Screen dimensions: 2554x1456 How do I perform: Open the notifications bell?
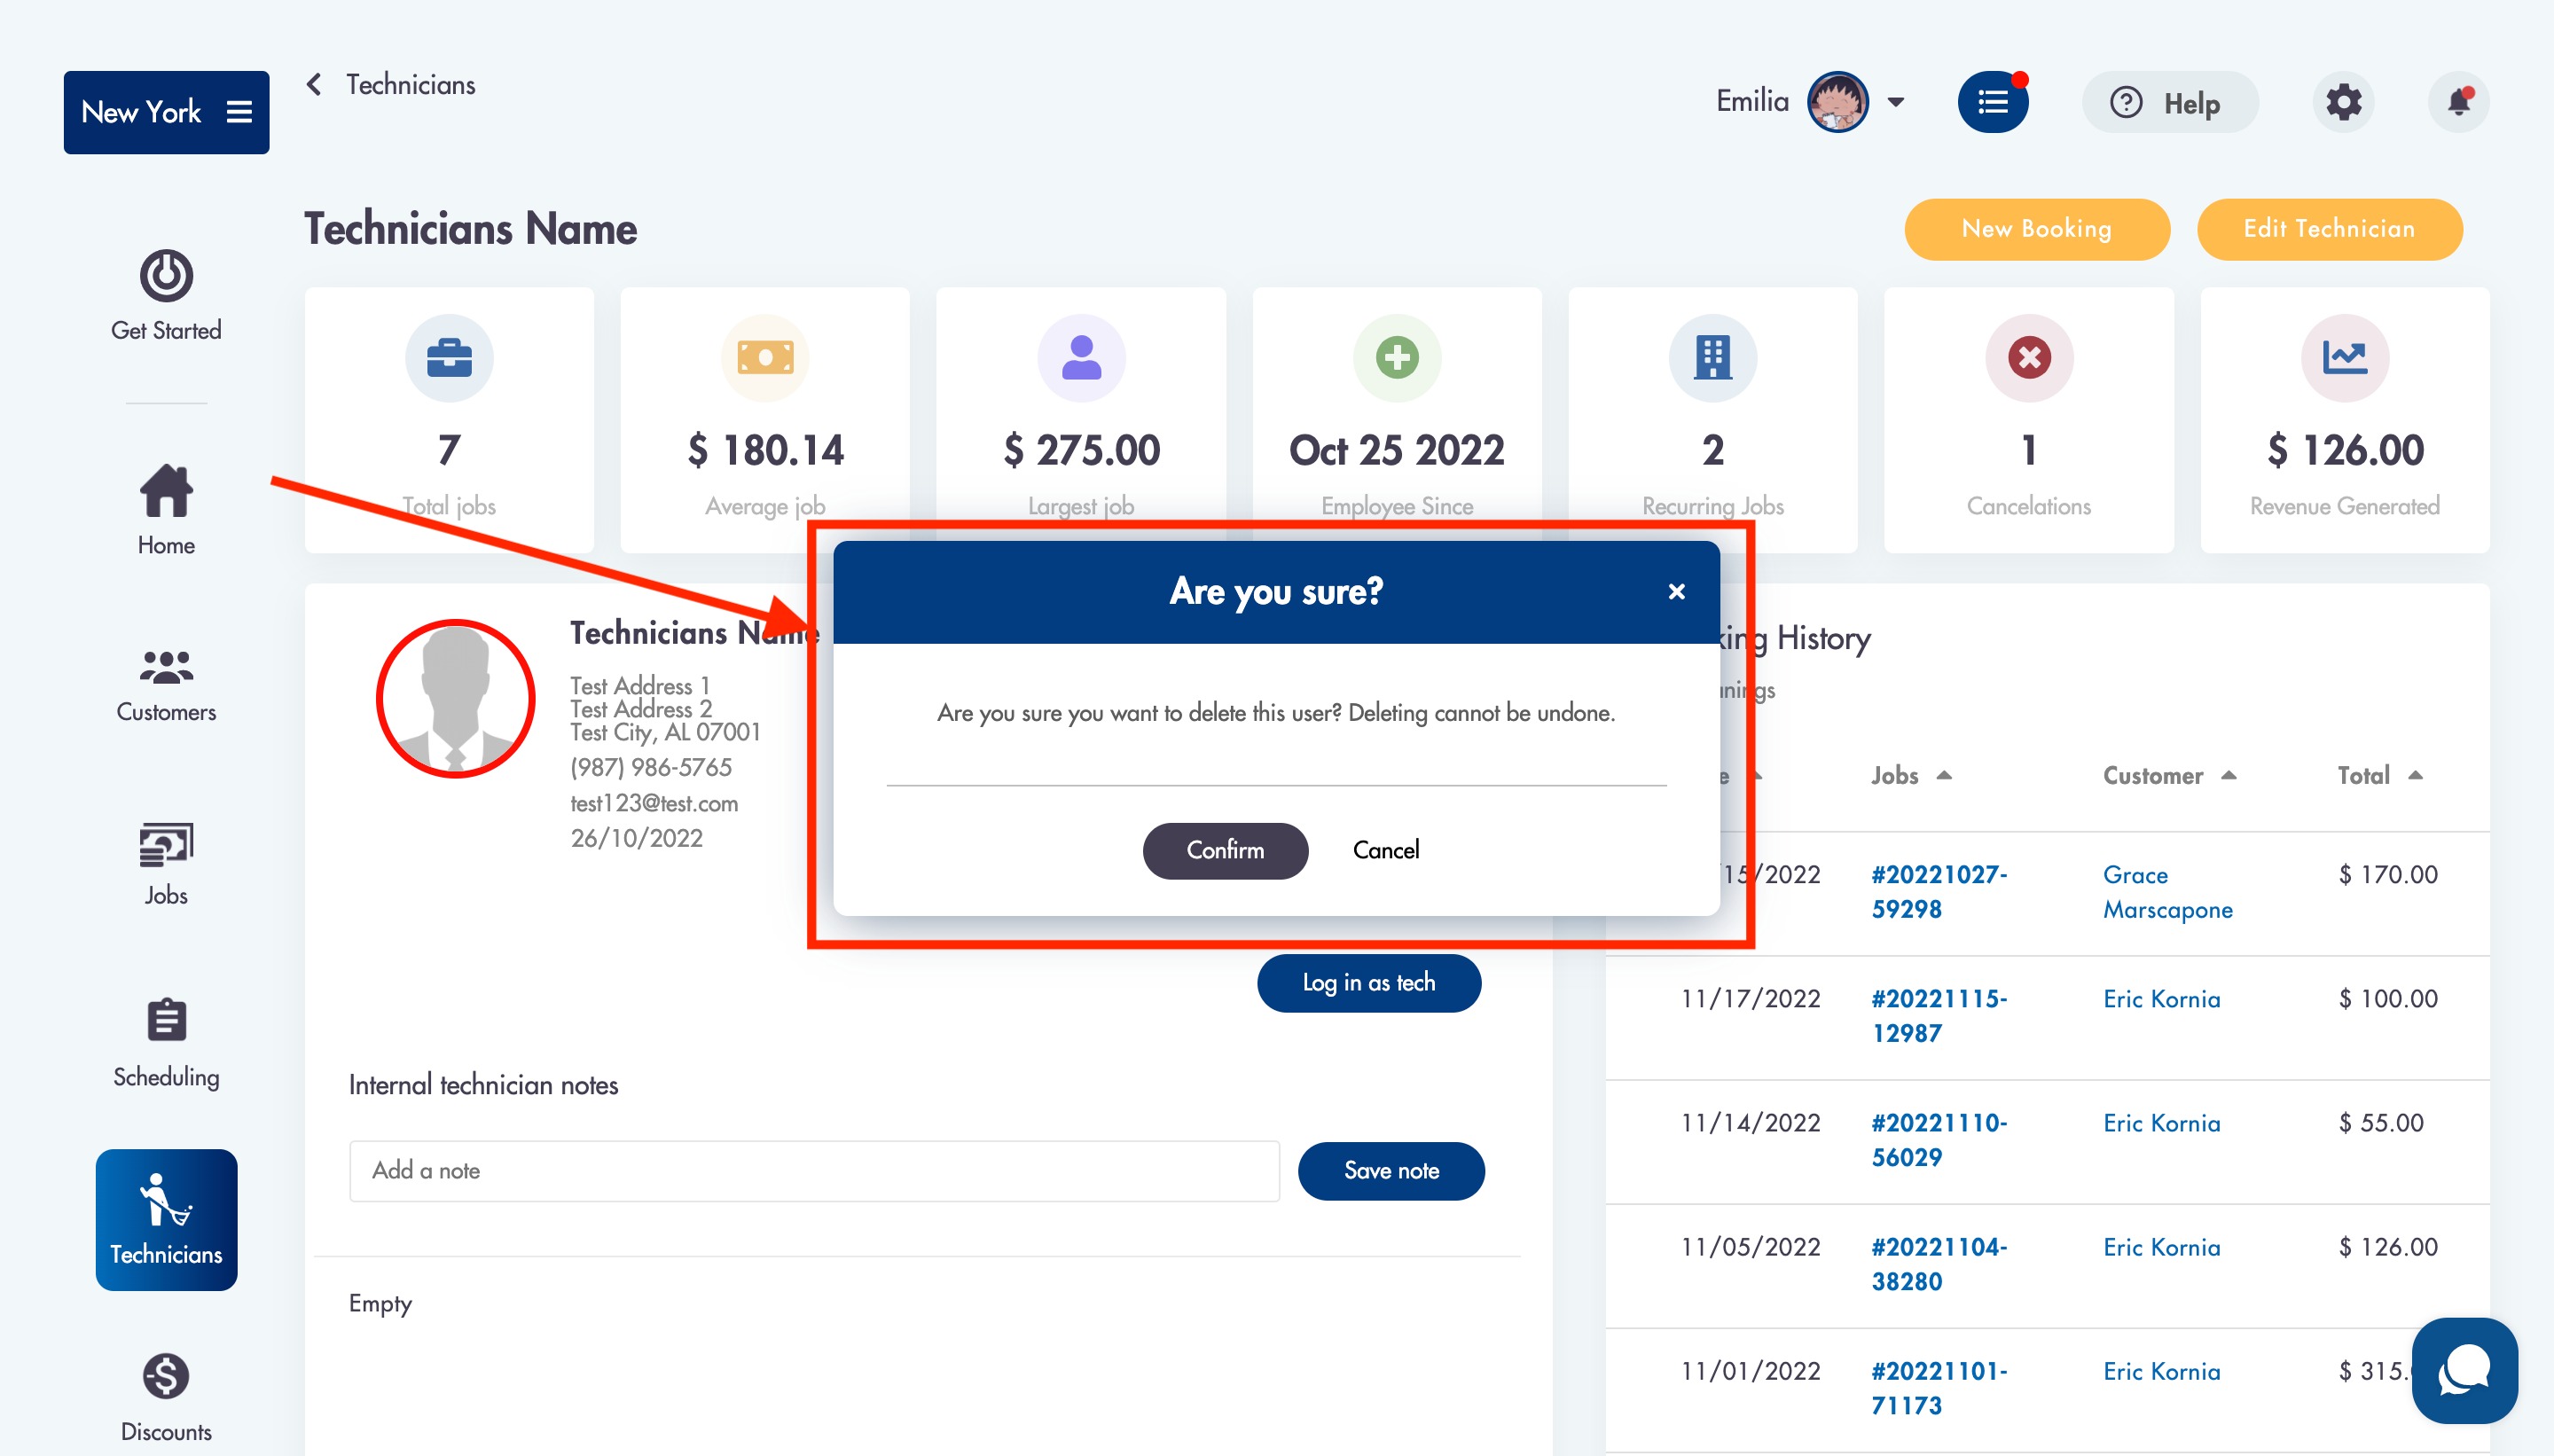point(2459,102)
